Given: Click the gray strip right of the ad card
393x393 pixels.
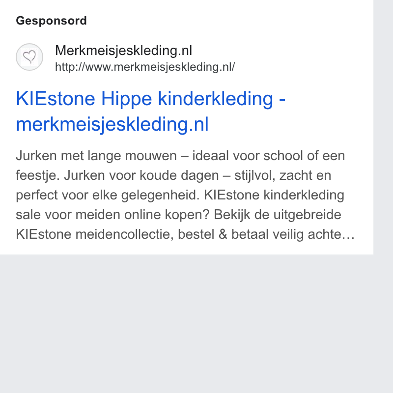Looking at the screenshot, I should click(383, 125).
